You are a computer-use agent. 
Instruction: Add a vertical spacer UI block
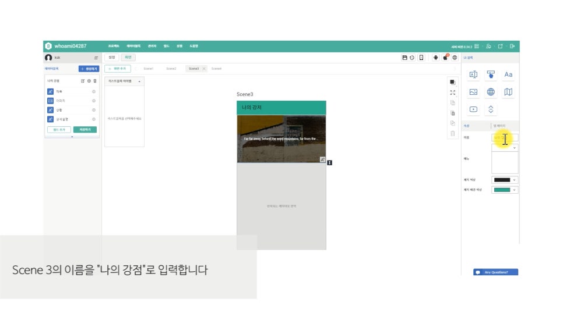pyautogui.click(x=491, y=109)
